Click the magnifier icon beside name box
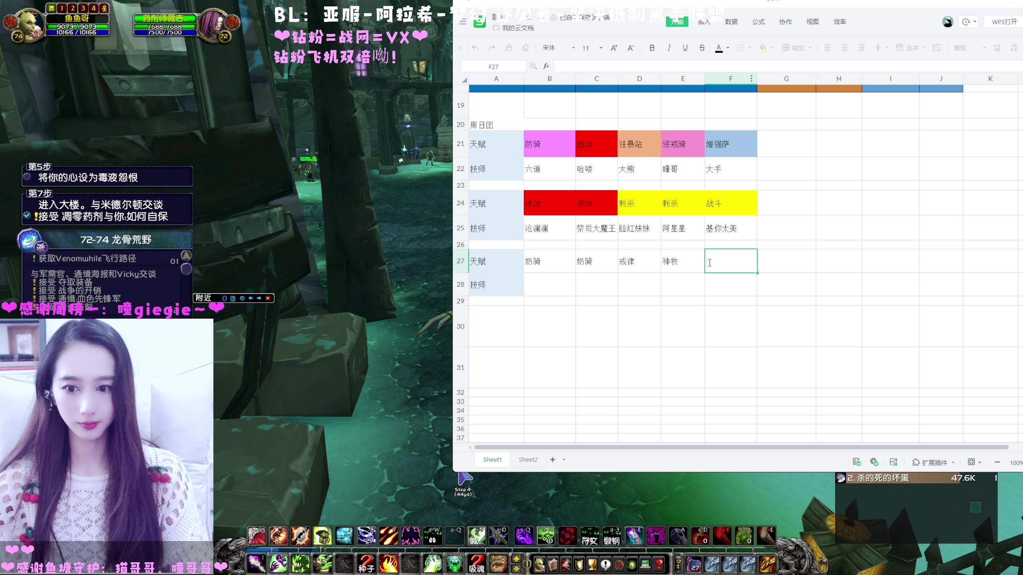This screenshot has width=1023, height=575. coord(533,66)
